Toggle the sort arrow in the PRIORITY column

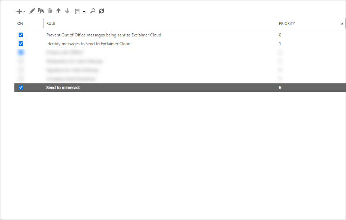click(342, 24)
